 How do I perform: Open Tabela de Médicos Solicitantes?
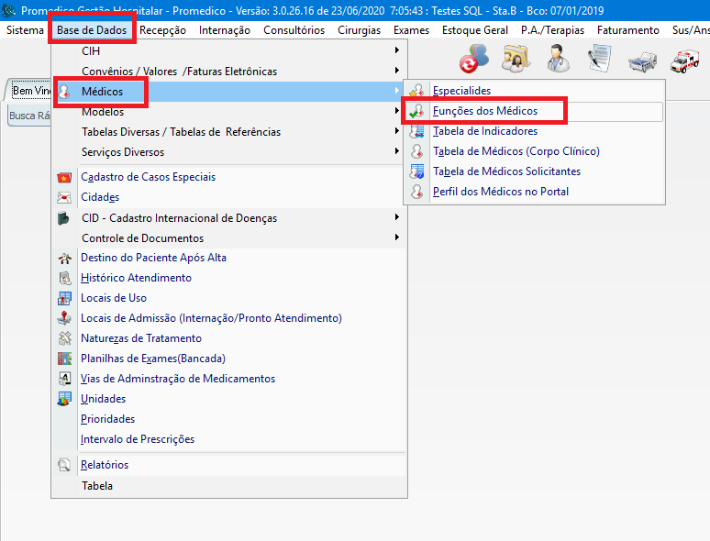pyautogui.click(x=534, y=171)
